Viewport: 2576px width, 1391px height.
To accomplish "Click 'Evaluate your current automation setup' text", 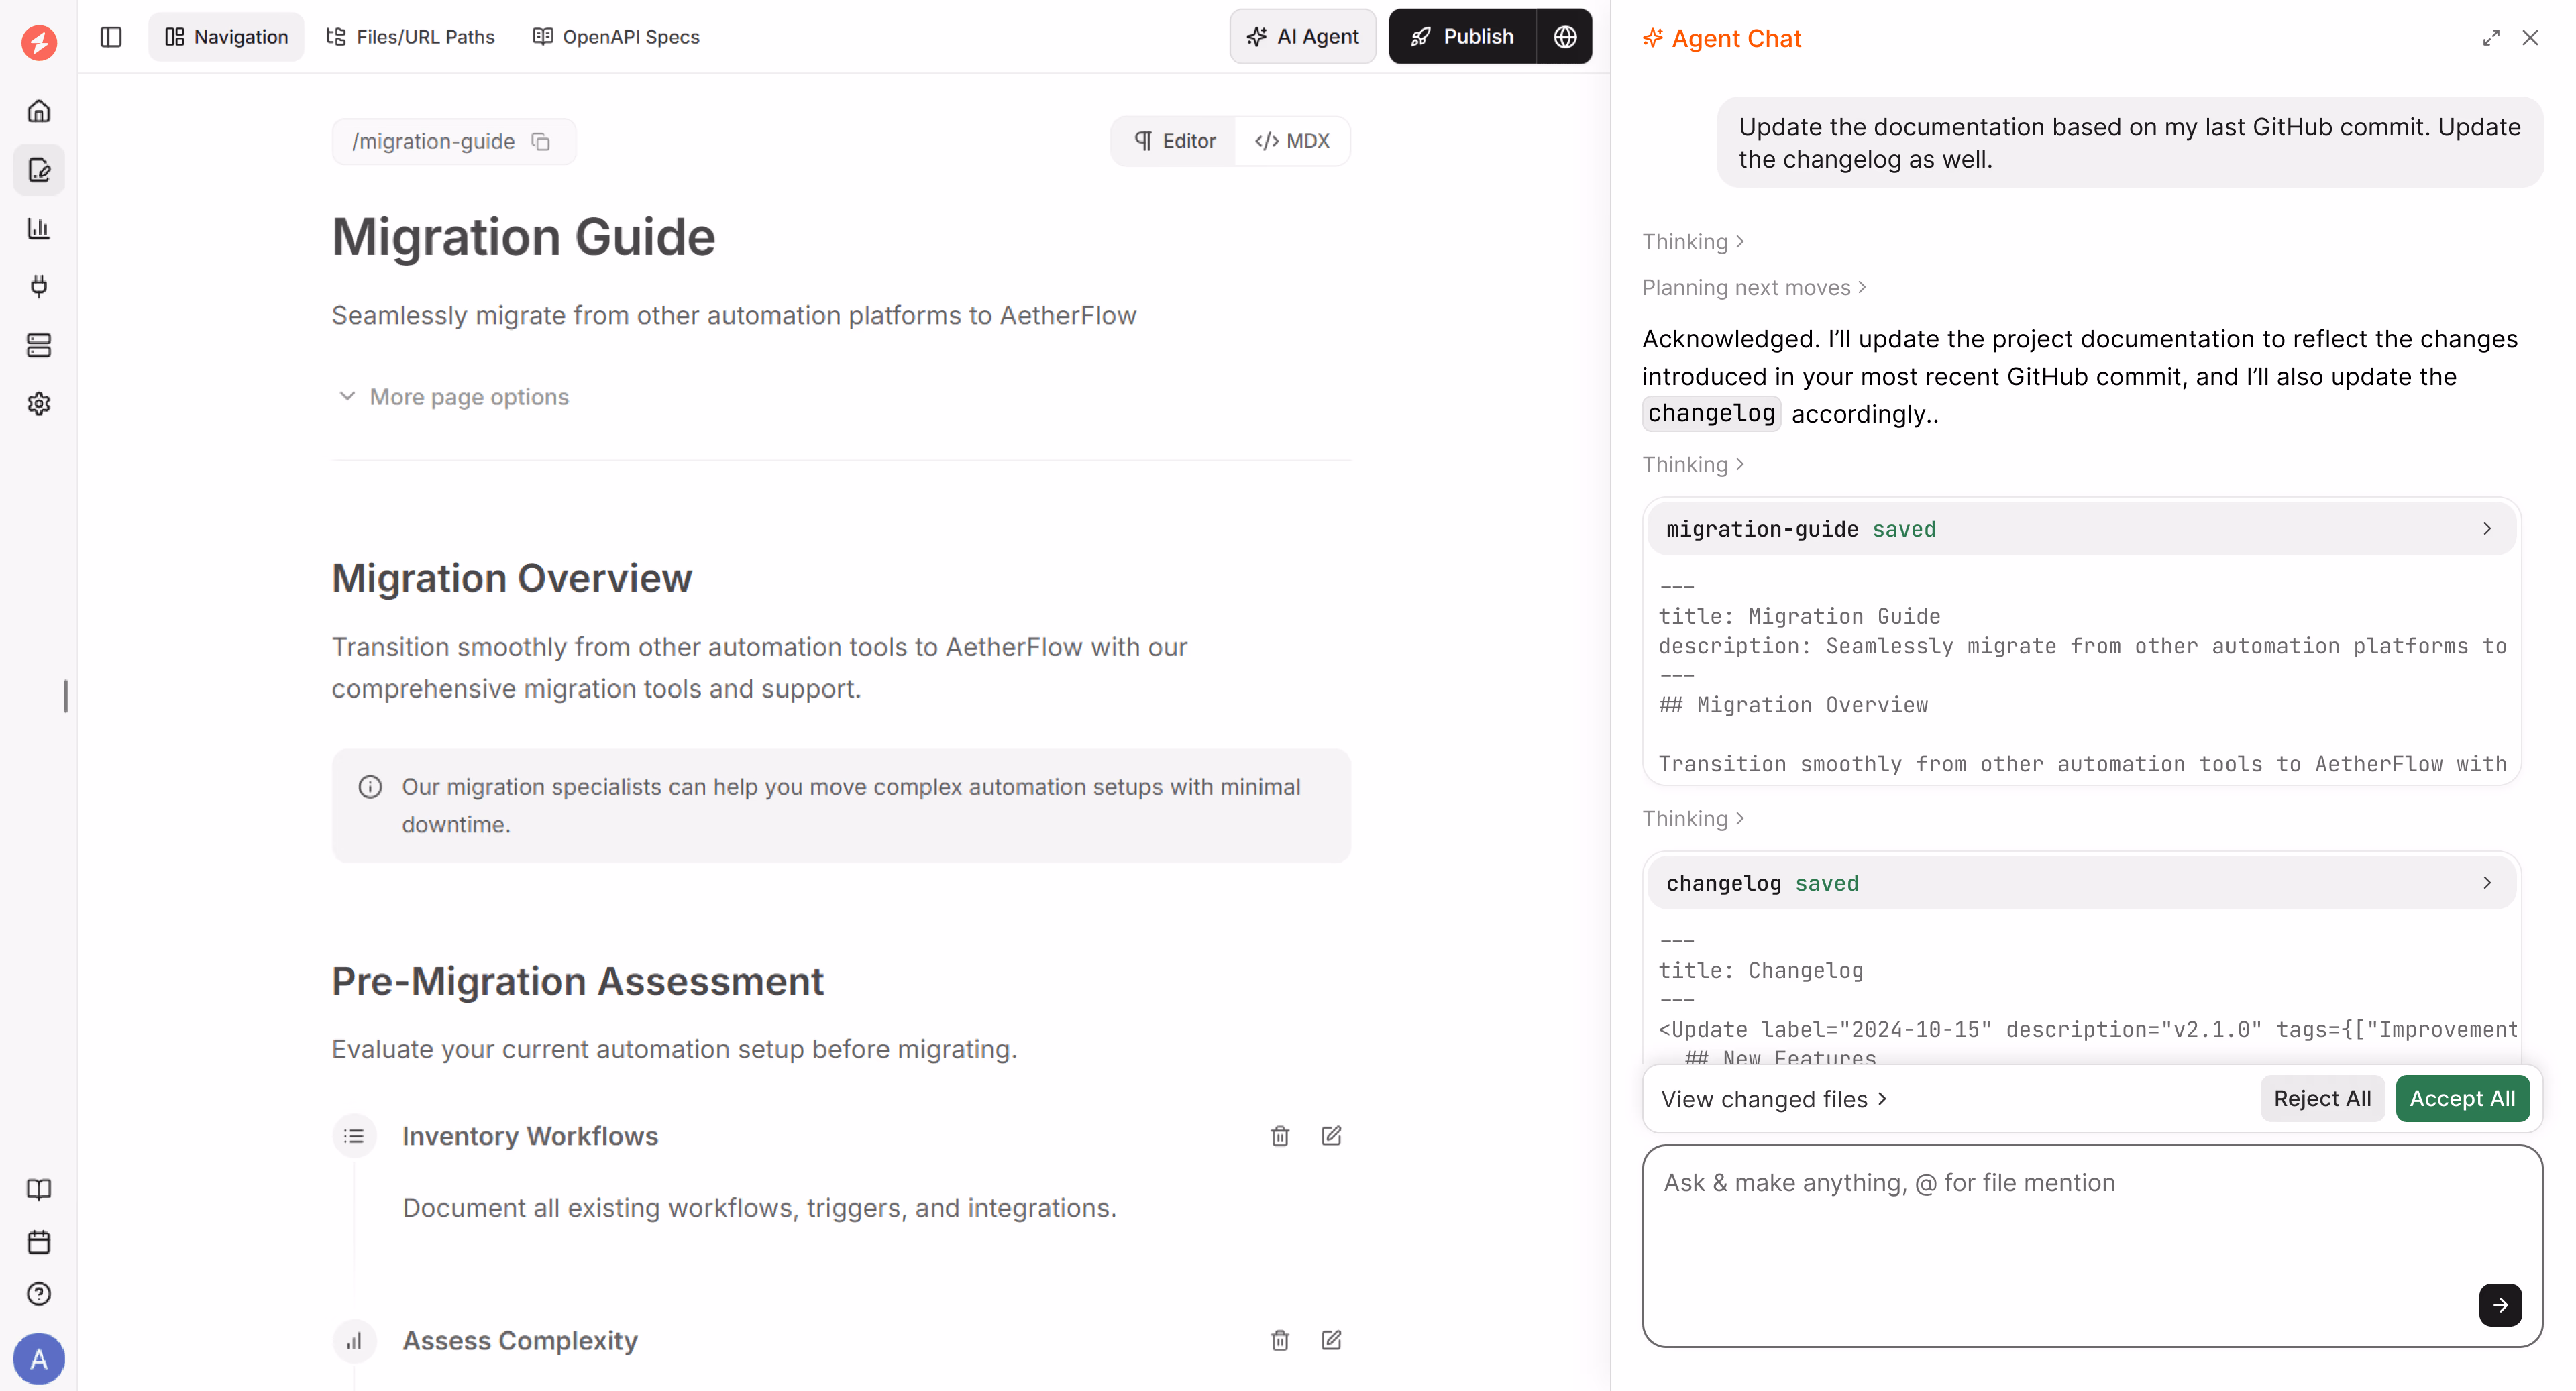I will pyautogui.click(x=675, y=1049).
